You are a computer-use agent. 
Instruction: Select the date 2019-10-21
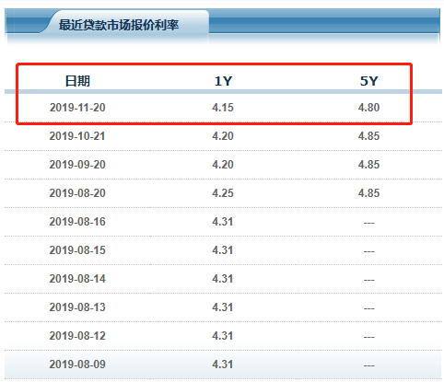pyautogui.click(x=77, y=136)
